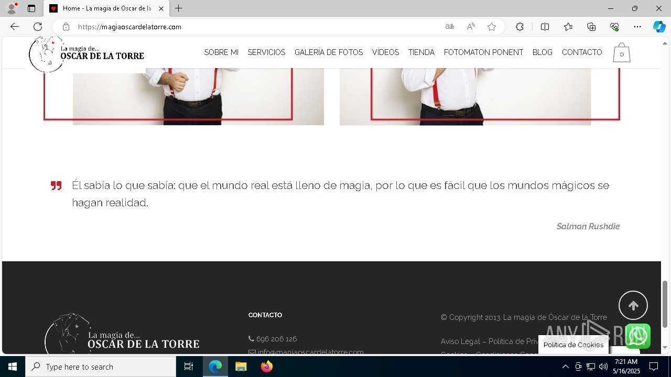Screen dimensions: 671x377
Task: Open Microsoft Edge from taskbar
Action: tap(215, 367)
